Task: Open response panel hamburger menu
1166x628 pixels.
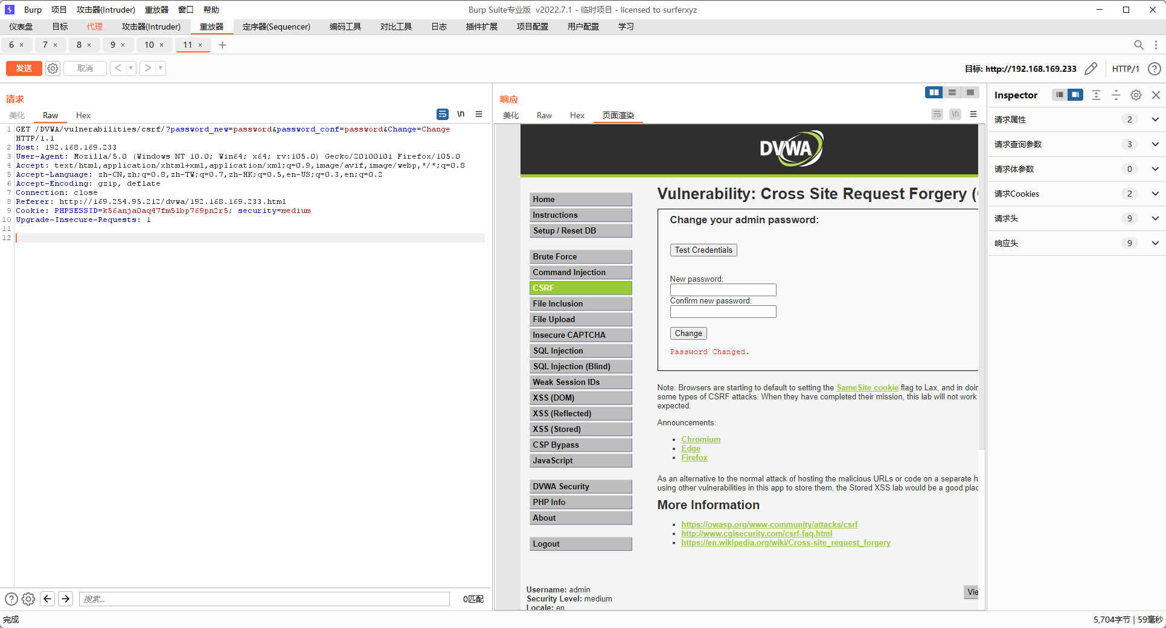Action: [x=973, y=114]
